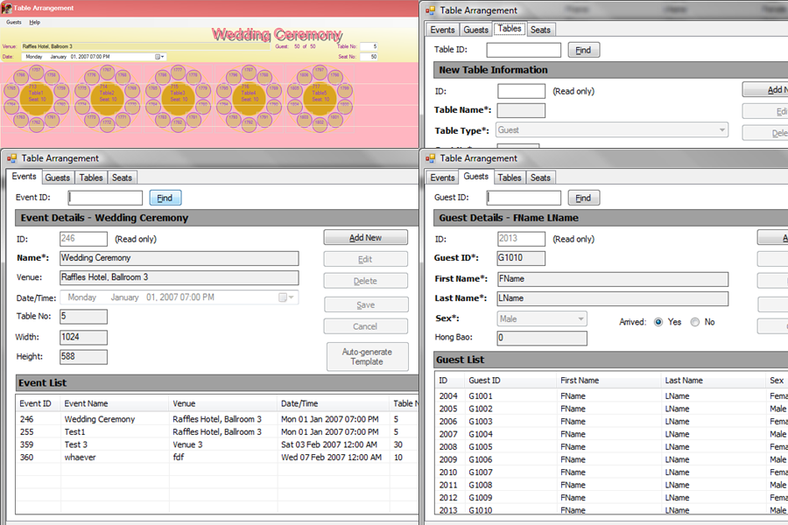Image resolution: width=788 pixels, height=525 pixels.
Task: Click the calendar icon in the top date picker
Action: tap(158, 57)
